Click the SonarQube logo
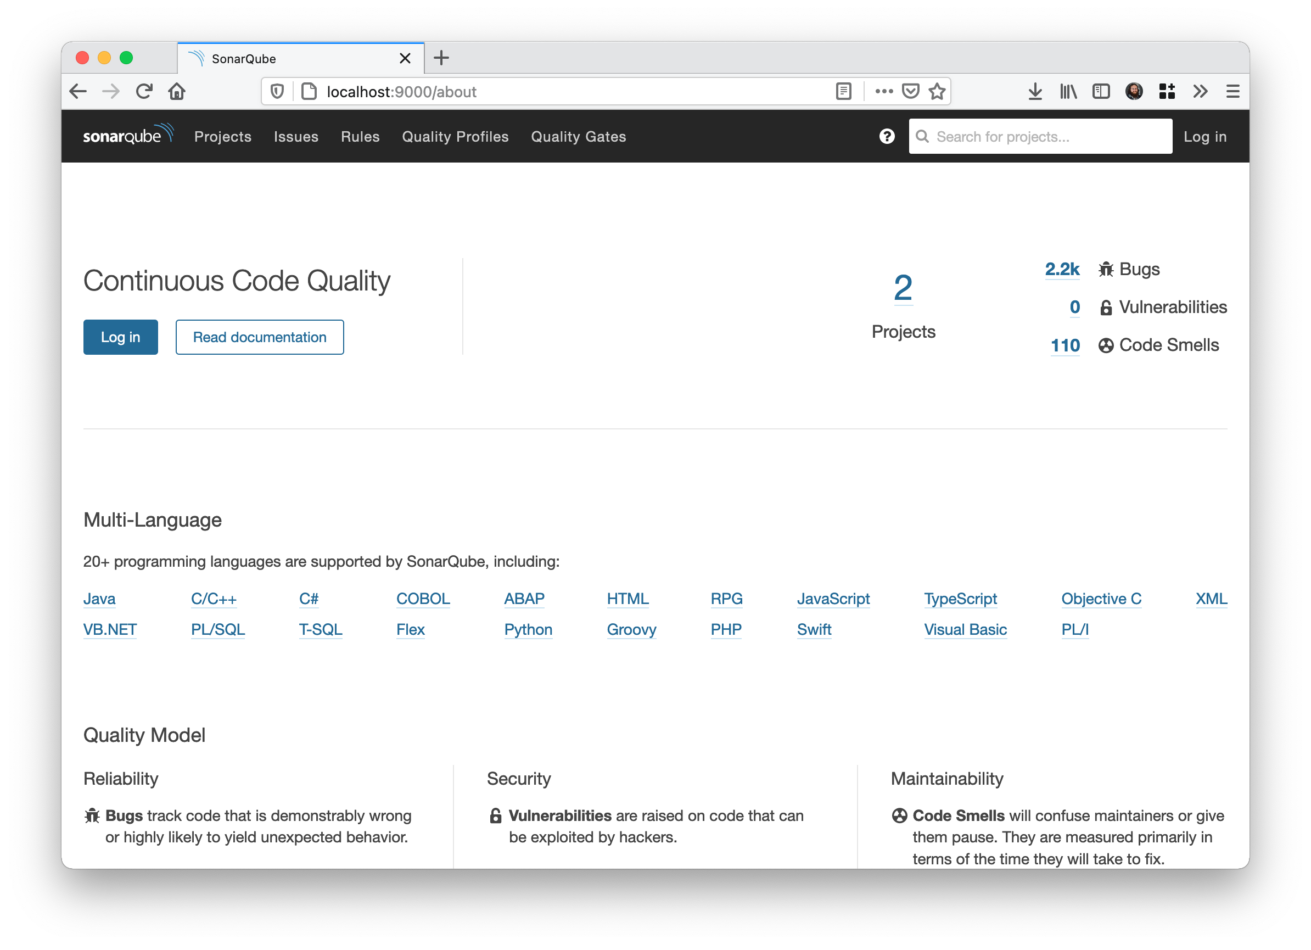Image resolution: width=1311 pixels, height=950 pixels. click(128, 135)
